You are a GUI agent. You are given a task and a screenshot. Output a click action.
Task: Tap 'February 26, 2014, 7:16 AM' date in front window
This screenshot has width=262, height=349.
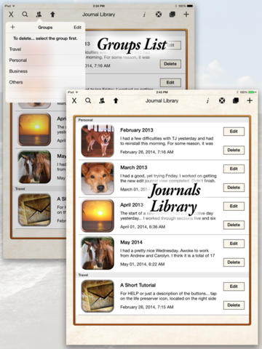click(x=147, y=152)
